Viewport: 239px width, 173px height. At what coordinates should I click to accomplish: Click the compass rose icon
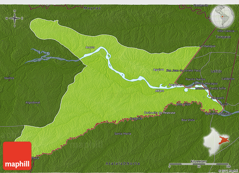pos(15,18)
